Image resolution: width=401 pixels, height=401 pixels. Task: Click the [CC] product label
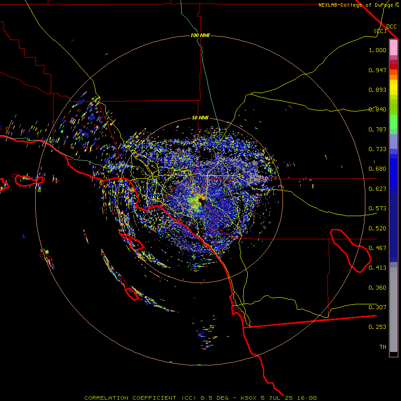pyautogui.click(x=380, y=31)
